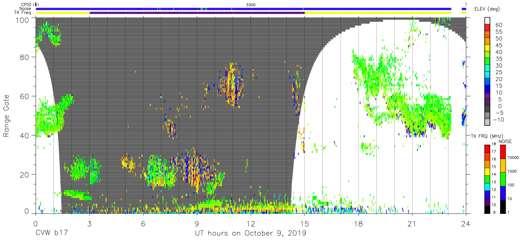
Task: Select the 'UT hours on October 9, 2019' label
Action: click(250, 233)
